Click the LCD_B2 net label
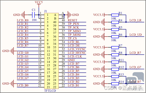The image size is (146, 93). (x=73, y=82)
